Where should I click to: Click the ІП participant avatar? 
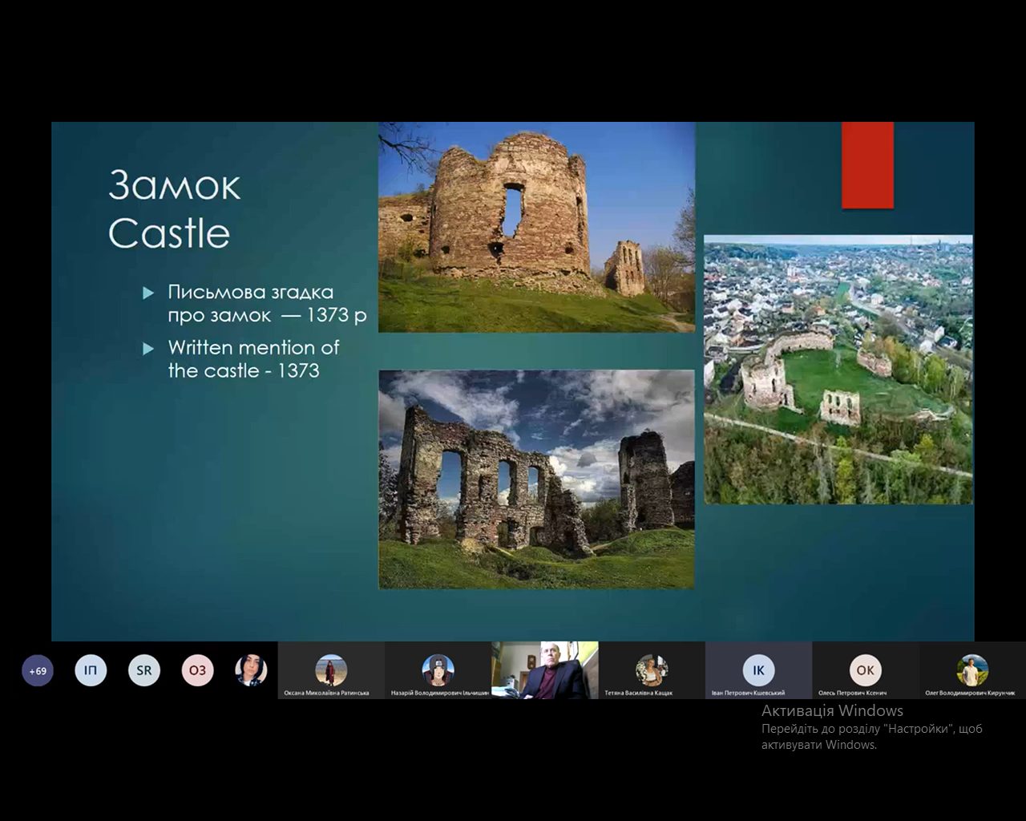click(x=91, y=670)
